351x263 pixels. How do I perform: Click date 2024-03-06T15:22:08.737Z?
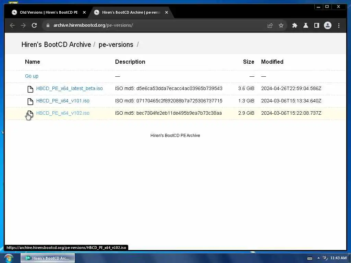(x=291, y=113)
